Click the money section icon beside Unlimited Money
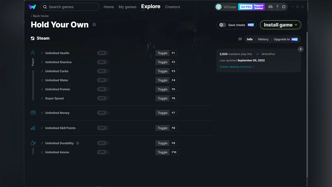This screenshot has height=187, width=332. 33,113
